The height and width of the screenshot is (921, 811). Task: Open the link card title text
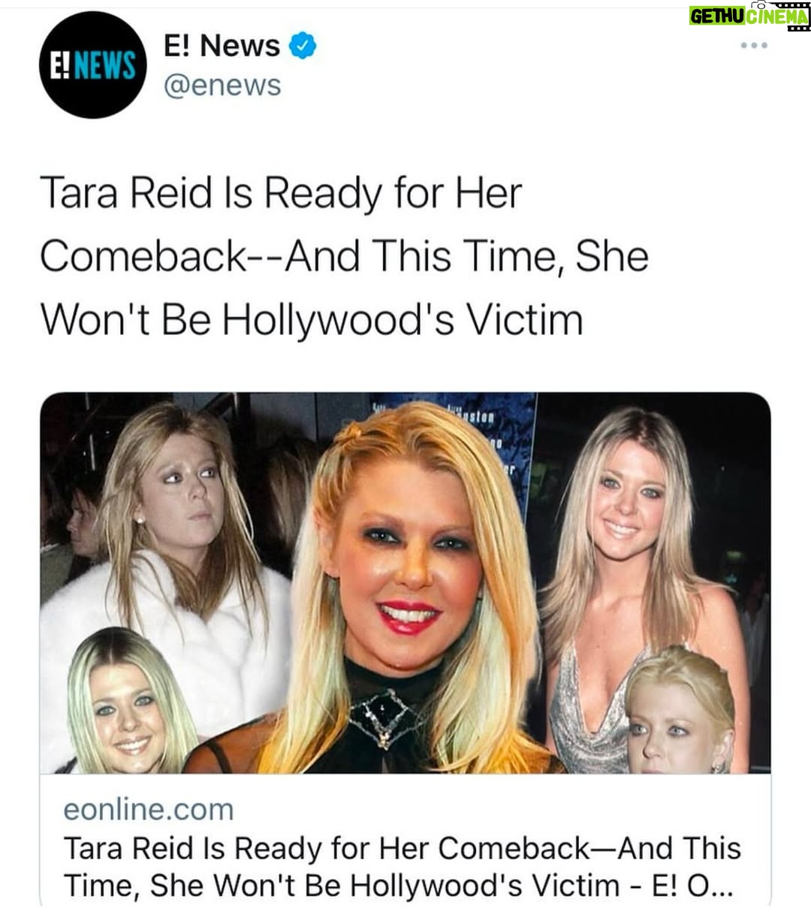(x=402, y=866)
